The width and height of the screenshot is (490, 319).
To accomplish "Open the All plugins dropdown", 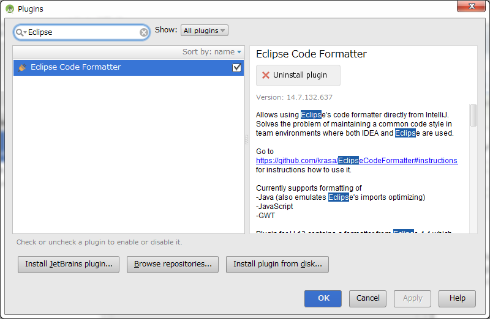I will point(205,31).
